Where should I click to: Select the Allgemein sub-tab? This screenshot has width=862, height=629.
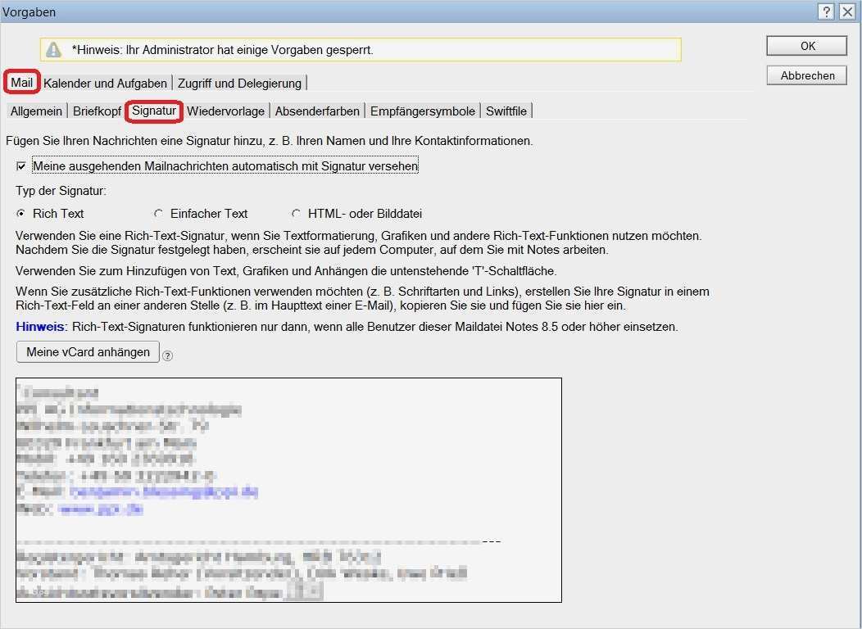pos(36,110)
